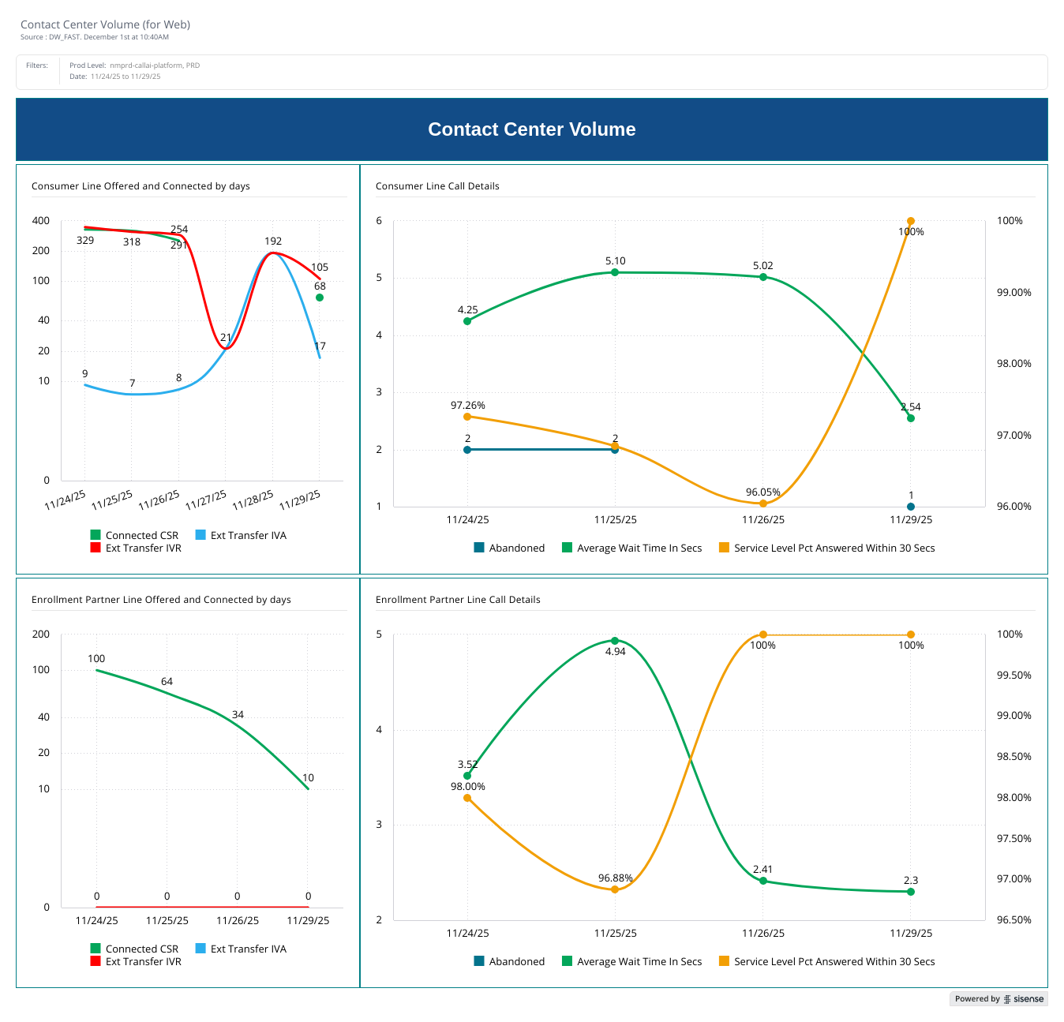This screenshot has width=1064, height=1022.
Task: Click the 100% service level point in Consumer Line chart
Action: point(911,222)
